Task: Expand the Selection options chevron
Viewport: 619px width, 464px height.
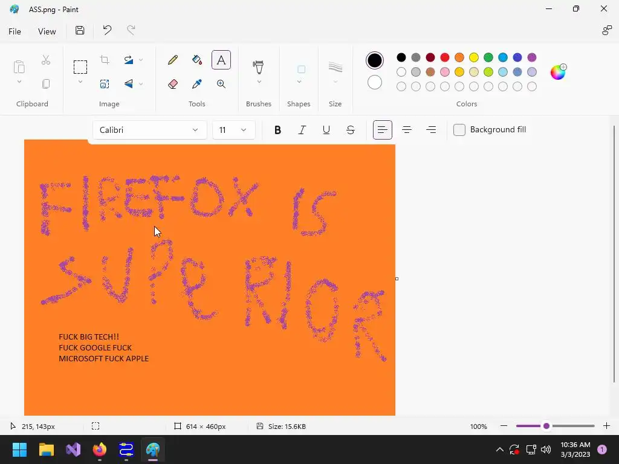Action: point(80,82)
